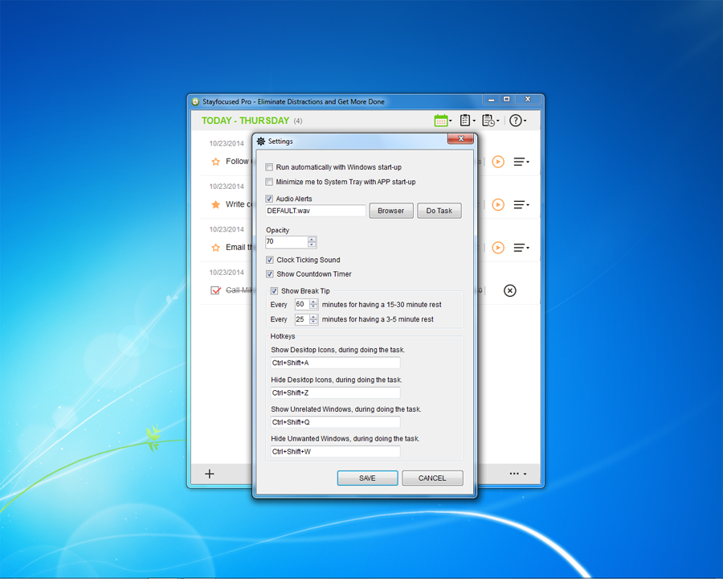The width and height of the screenshot is (723, 579).
Task: Click the task list clipboard icon
Action: coord(465,121)
